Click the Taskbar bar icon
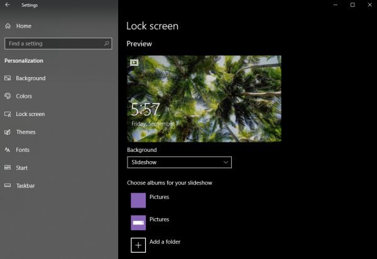 [8, 185]
